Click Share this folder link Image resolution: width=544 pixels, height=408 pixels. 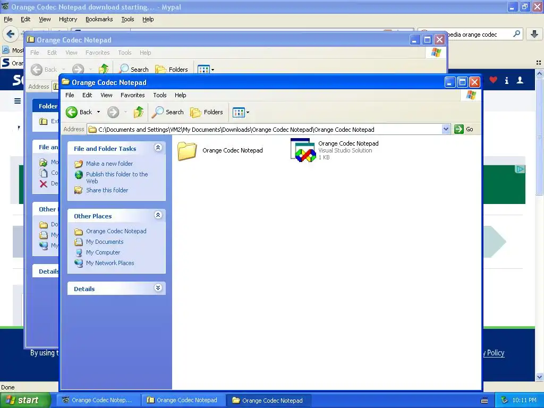click(107, 190)
